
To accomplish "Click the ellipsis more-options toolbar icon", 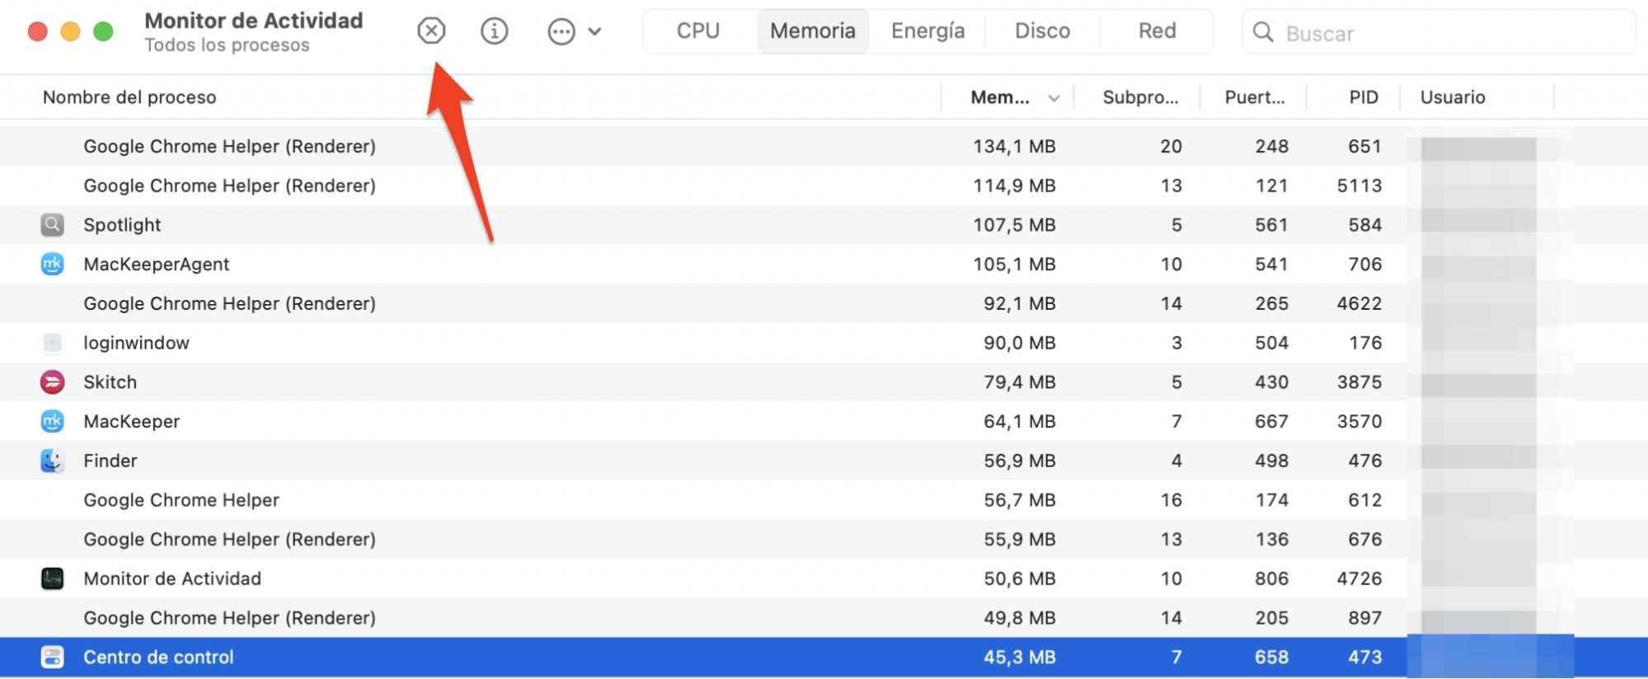I will click(x=561, y=32).
